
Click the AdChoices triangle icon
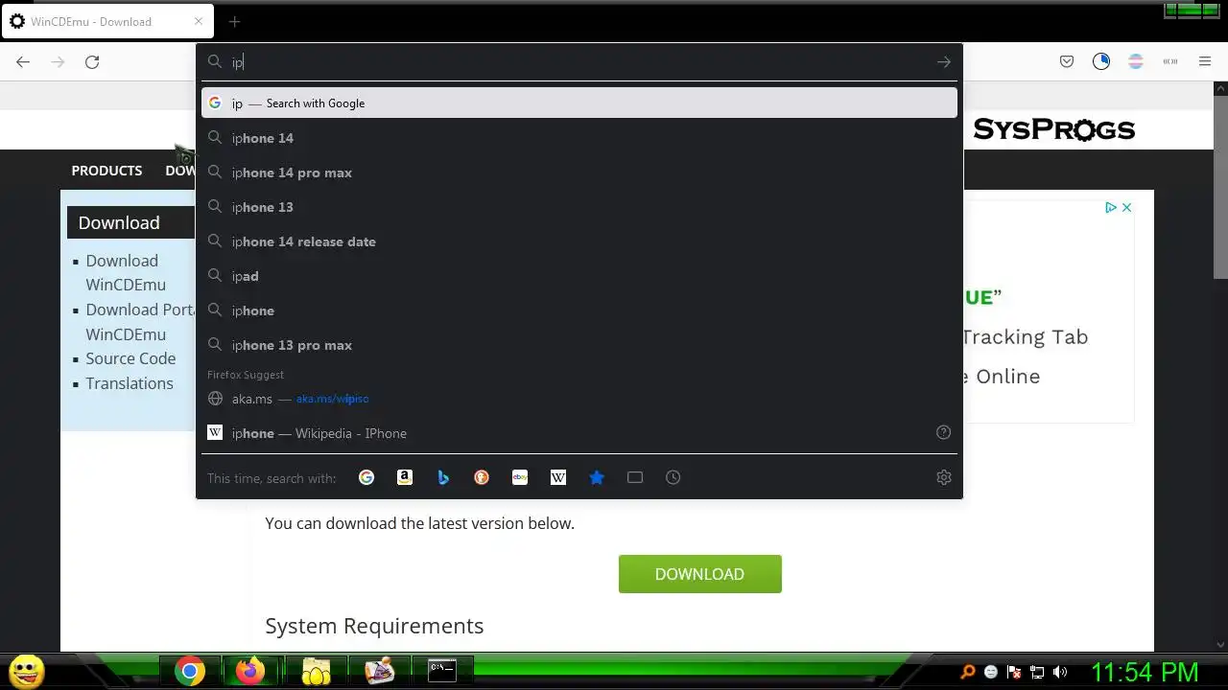pos(1110,207)
